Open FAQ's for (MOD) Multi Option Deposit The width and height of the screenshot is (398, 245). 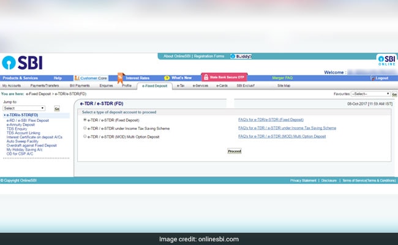click(282, 137)
